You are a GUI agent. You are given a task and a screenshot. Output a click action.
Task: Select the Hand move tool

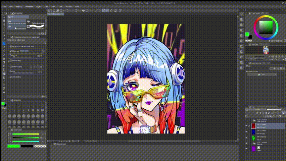tap(4, 20)
